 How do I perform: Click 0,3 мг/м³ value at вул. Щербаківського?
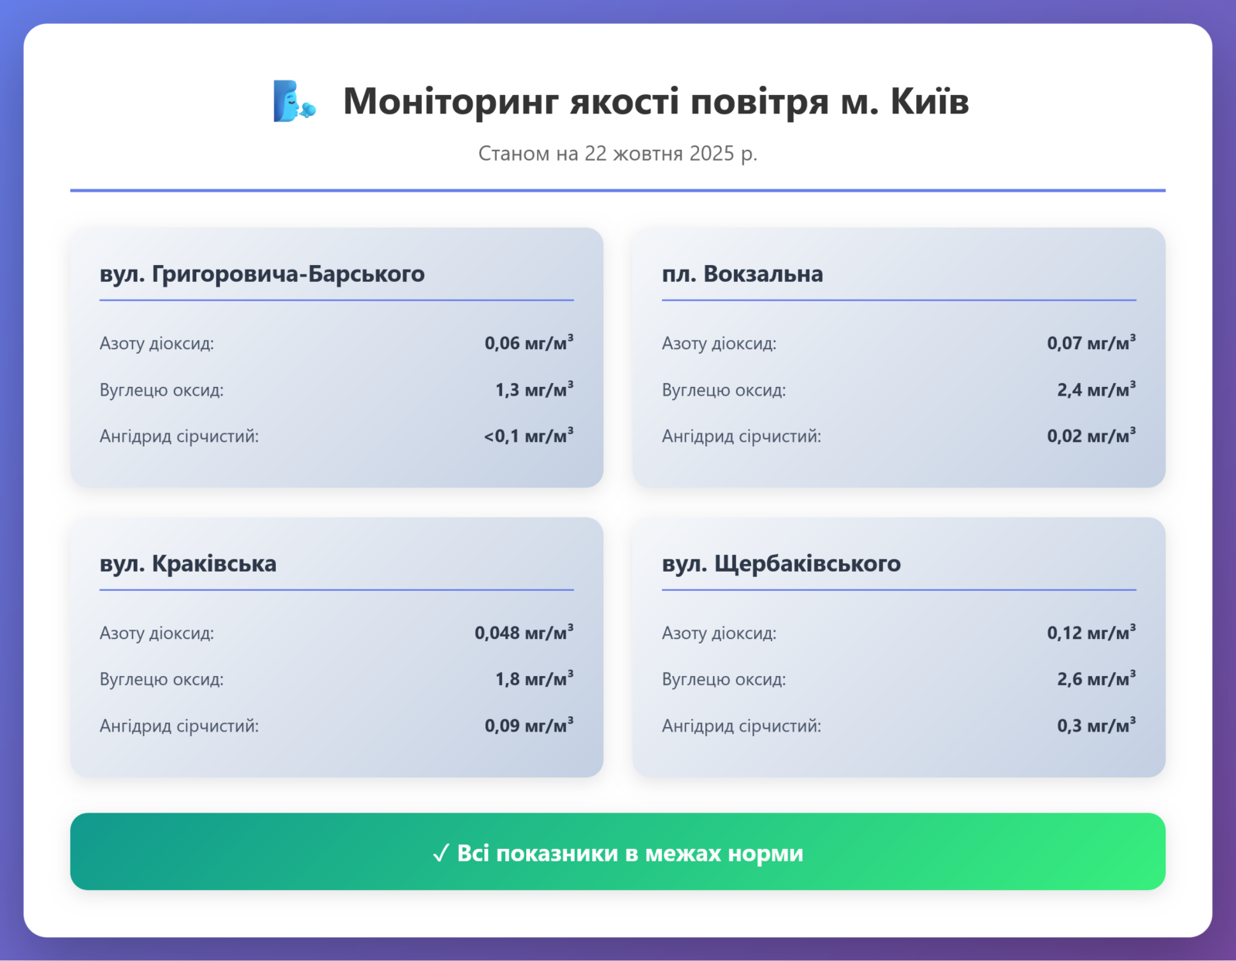click(x=1096, y=725)
